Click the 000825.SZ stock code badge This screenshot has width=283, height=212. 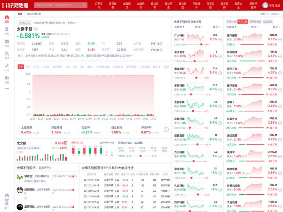24,23
